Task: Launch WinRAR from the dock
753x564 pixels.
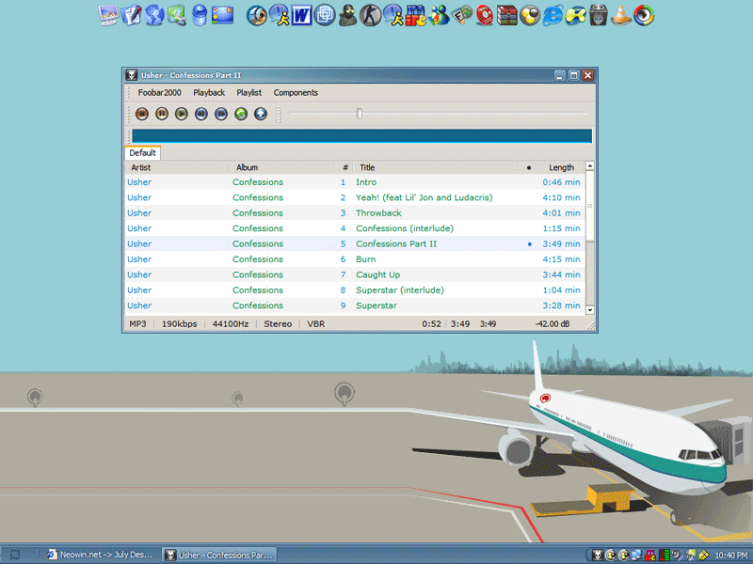Action: pos(506,15)
